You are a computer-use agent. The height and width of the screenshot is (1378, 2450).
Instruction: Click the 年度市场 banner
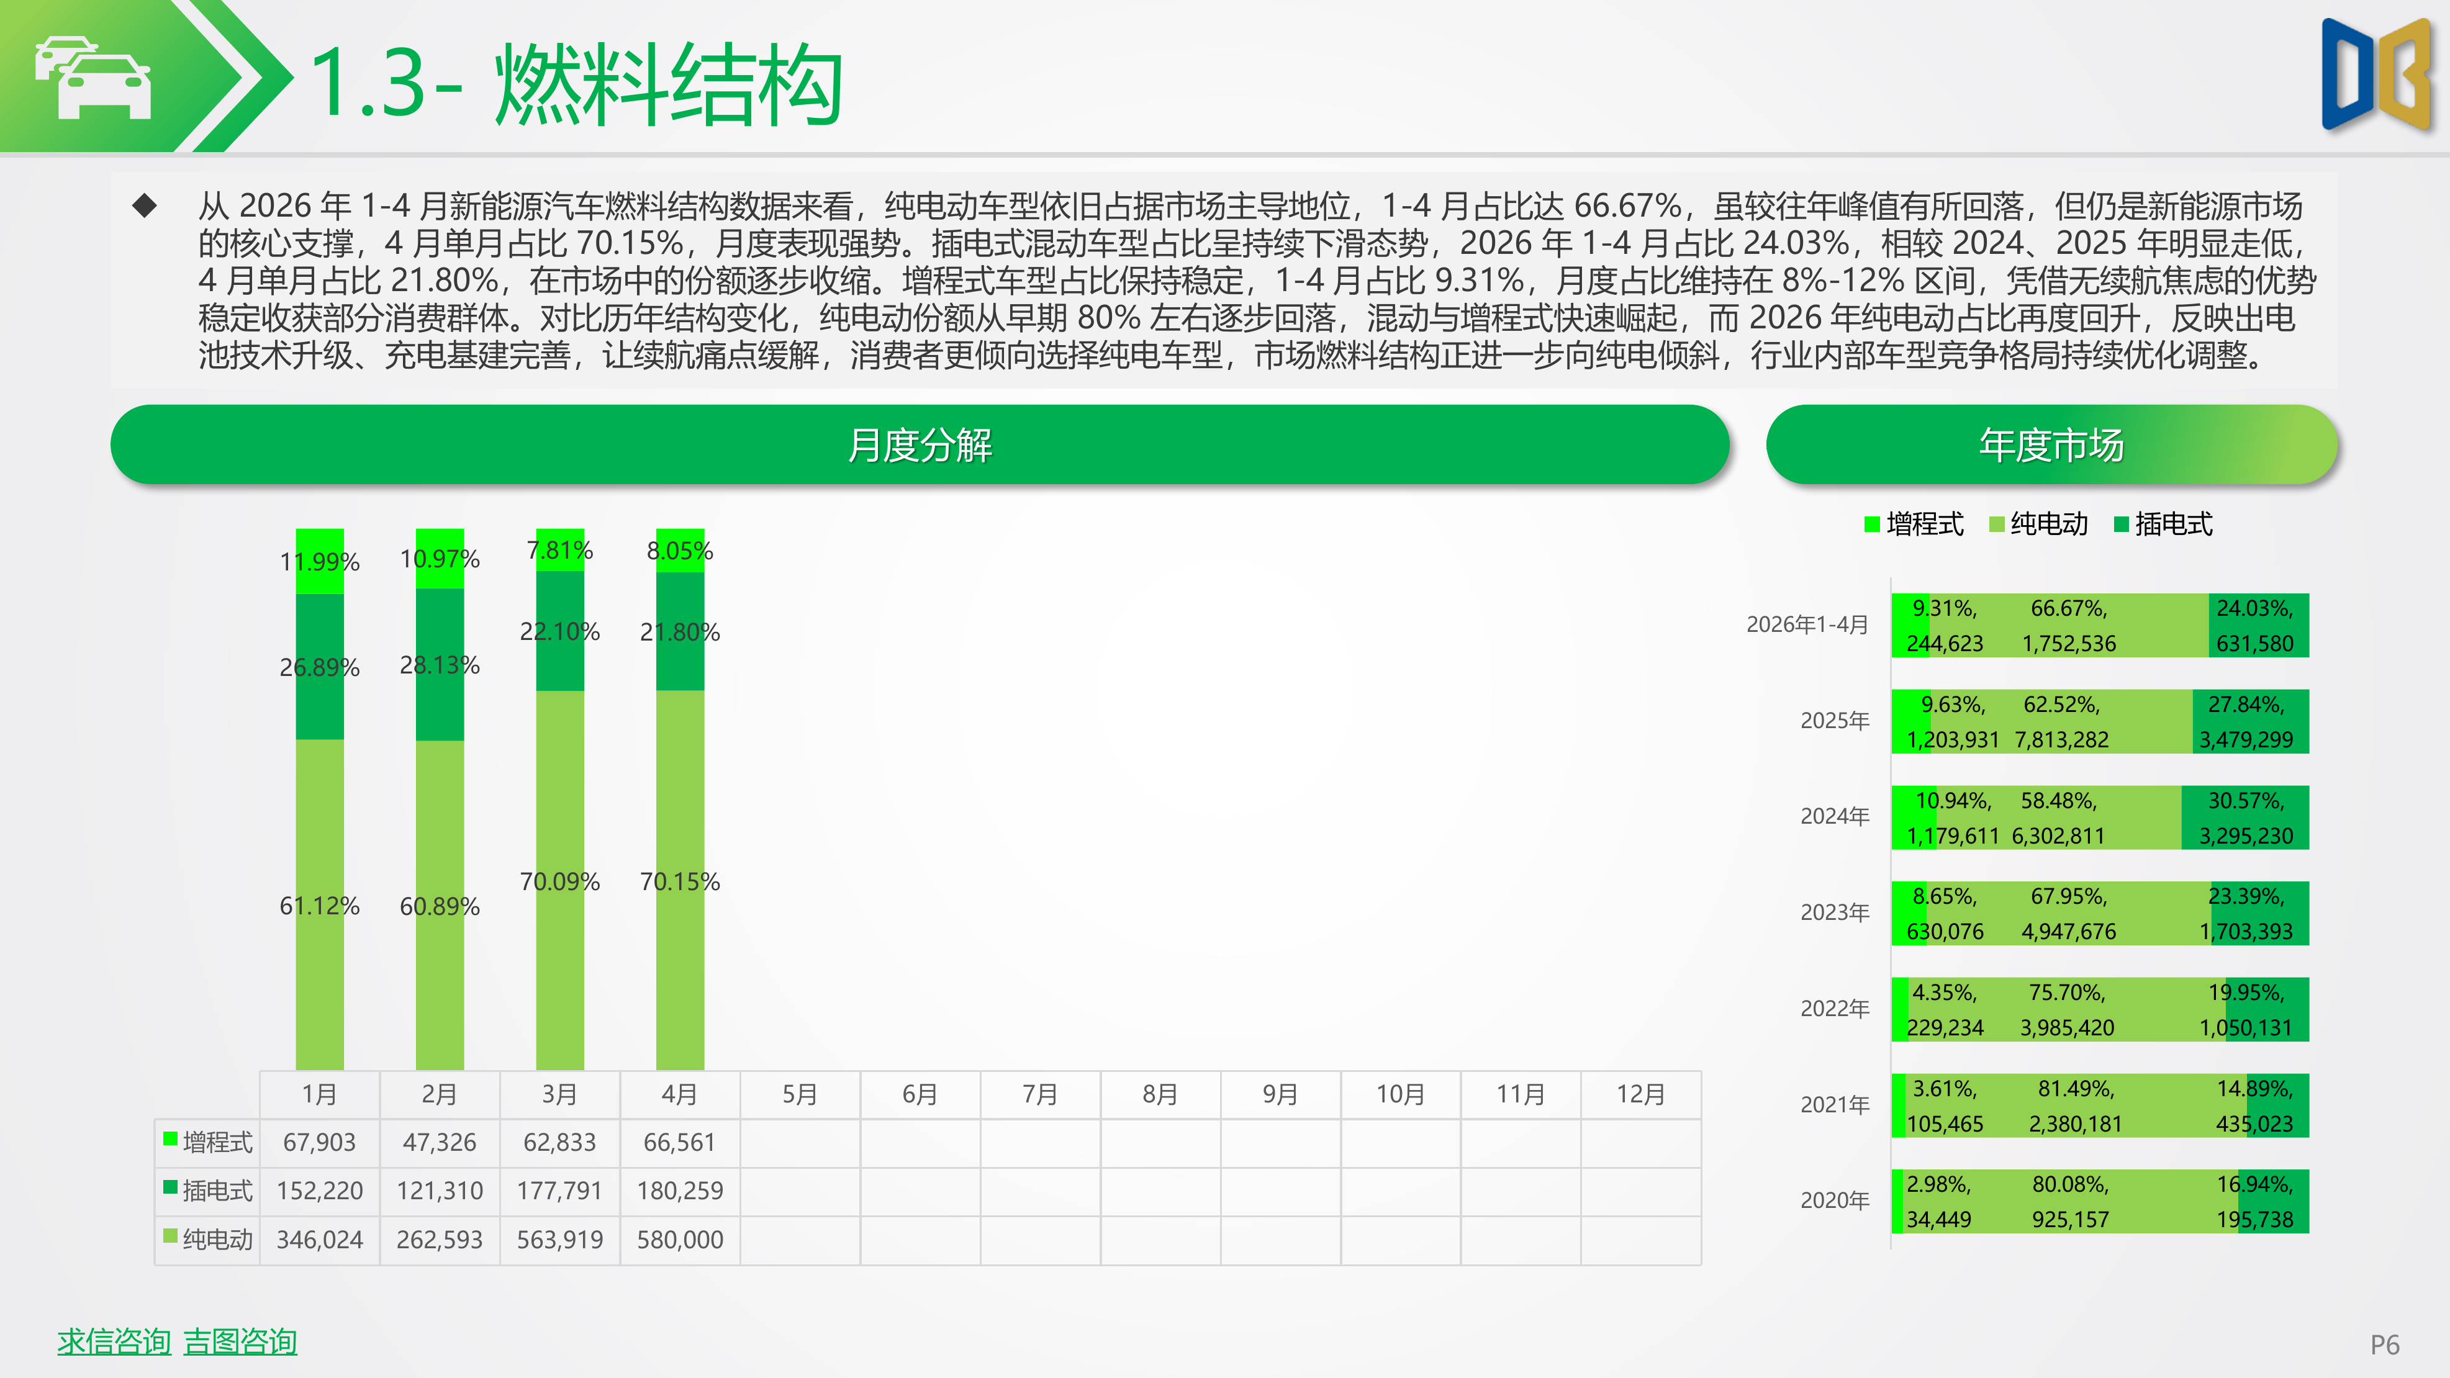tap(2051, 444)
